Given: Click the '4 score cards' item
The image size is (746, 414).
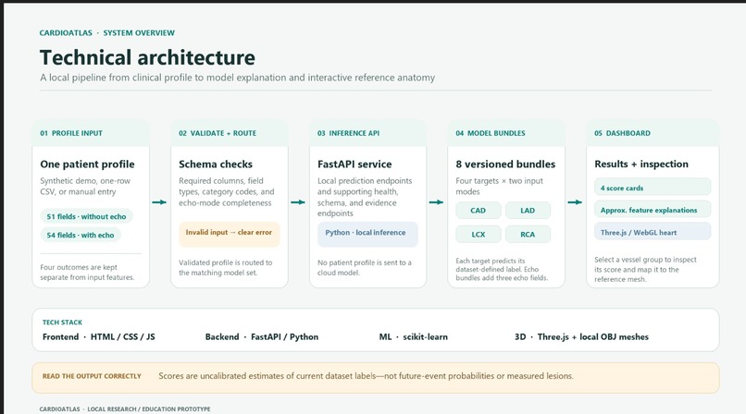Looking at the screenshot, I should [x=653, y=187].
